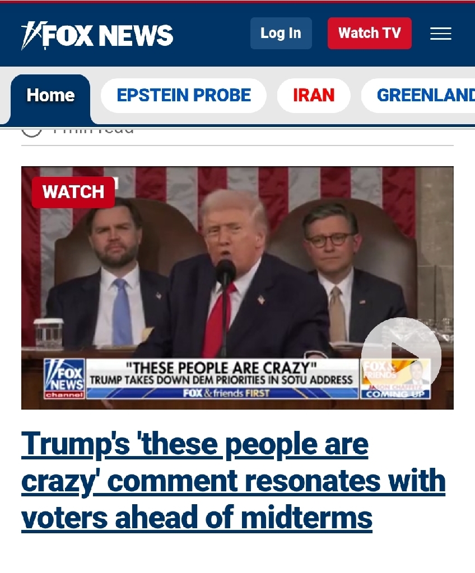
Task: Click the red Watch TV button
Action: tap(370, 33)
